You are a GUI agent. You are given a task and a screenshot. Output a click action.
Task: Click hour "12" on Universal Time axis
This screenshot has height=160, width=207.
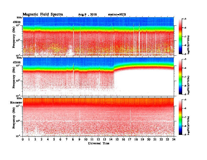click(x=98, y=139)
